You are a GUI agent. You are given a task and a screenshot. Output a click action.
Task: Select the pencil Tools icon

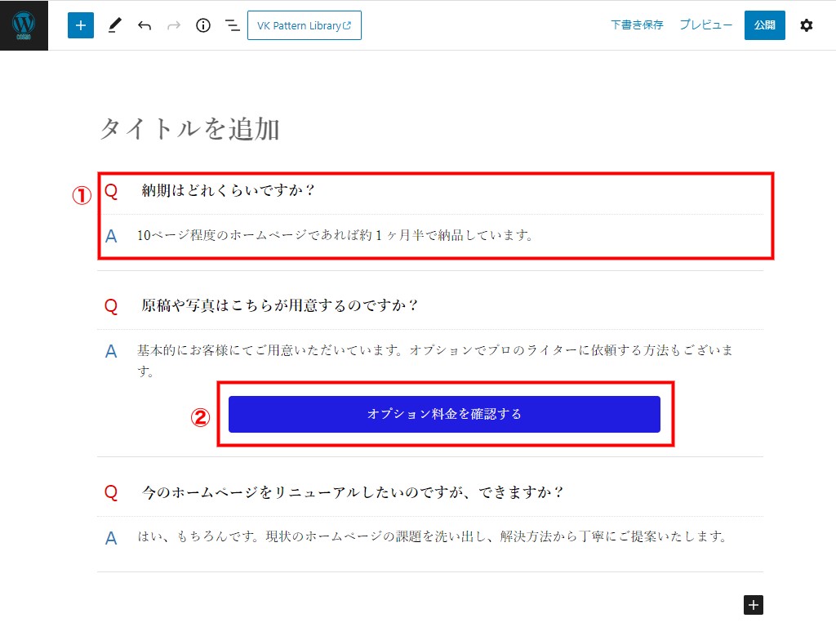[113, 25]
